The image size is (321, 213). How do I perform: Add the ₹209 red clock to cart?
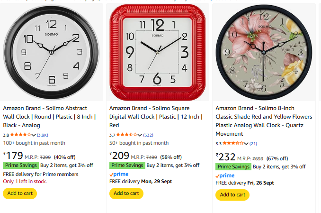[126, 193]
